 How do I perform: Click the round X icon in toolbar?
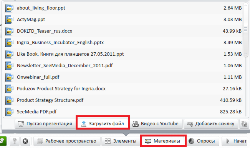25,141
